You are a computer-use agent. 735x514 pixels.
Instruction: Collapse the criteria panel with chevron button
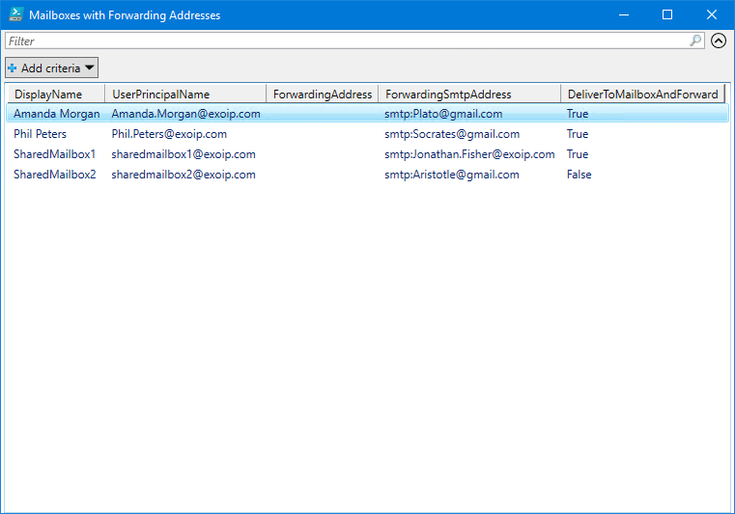click(x=718, y=41)
